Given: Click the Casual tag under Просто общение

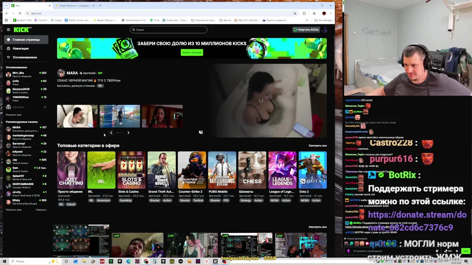Looking at the screenshot, I should point(71,204).
